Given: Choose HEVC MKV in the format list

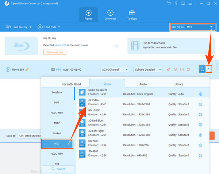Looking at the screenshot, I should pos(57,154).
